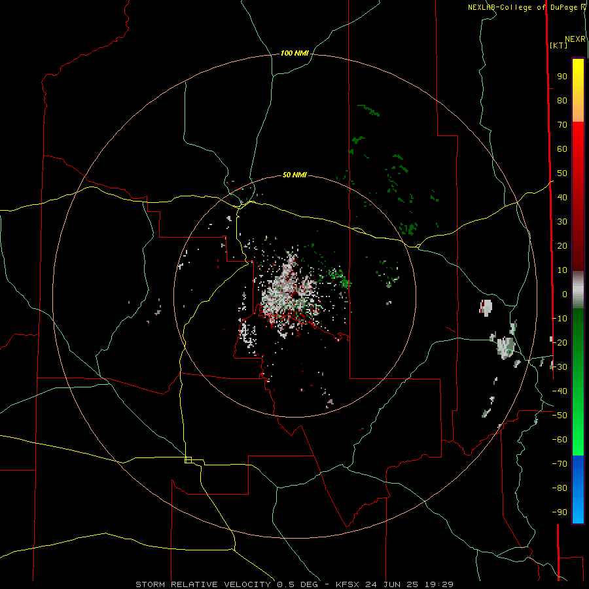Click the "-30" scale value
Viewport: 589px width, 589px height.
pos(560,367)
